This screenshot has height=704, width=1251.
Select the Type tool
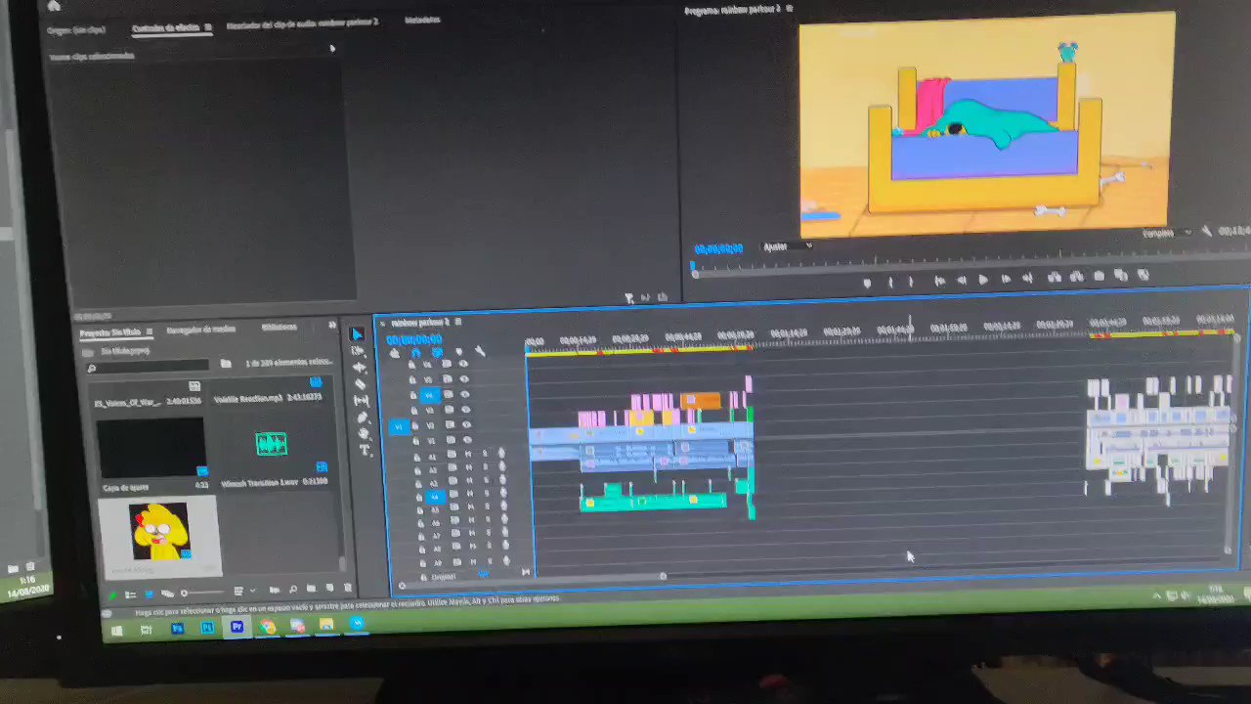pos(366,450)
